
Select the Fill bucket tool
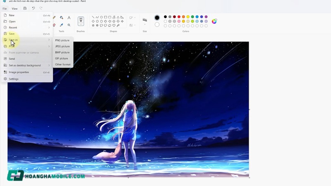point(61,17)
